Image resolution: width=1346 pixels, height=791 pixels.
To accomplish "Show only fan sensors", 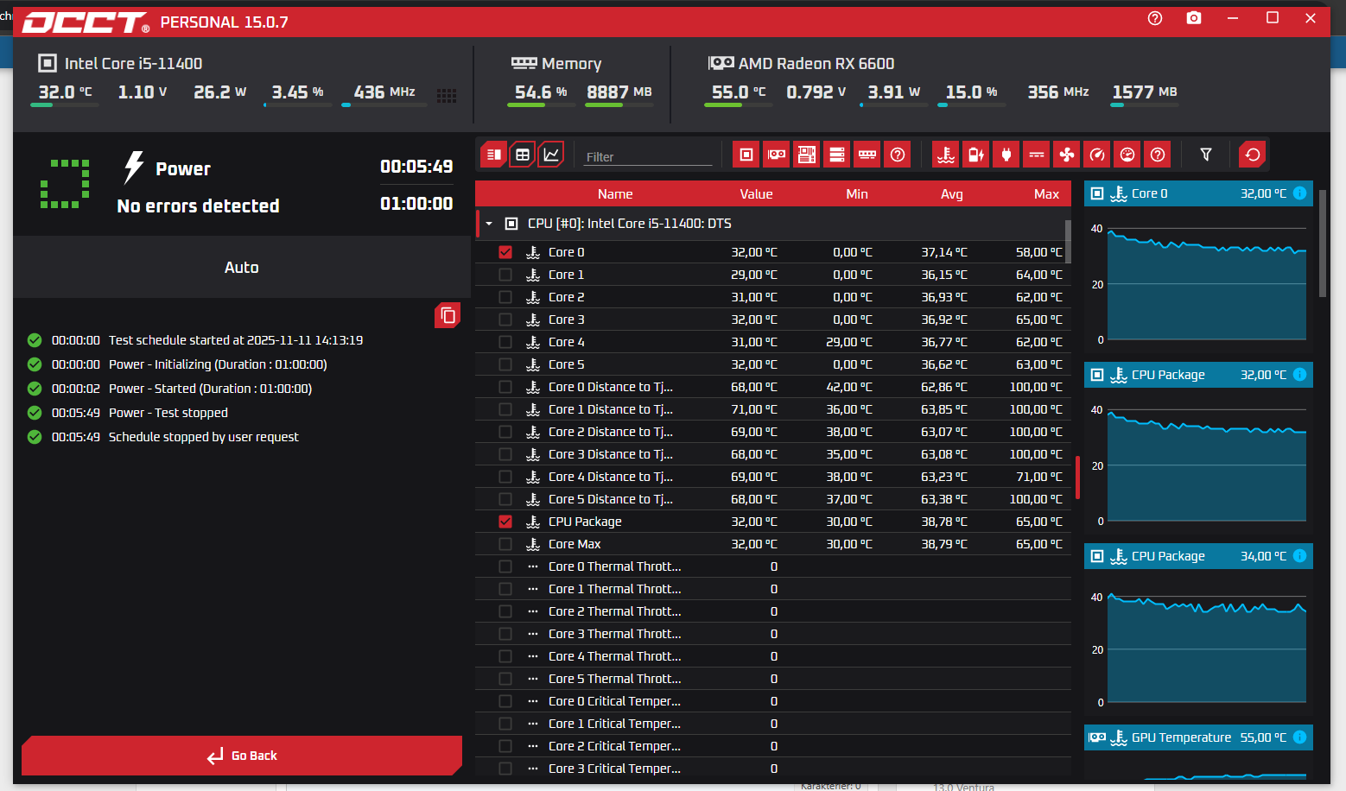I will [x=1067, y=155].
